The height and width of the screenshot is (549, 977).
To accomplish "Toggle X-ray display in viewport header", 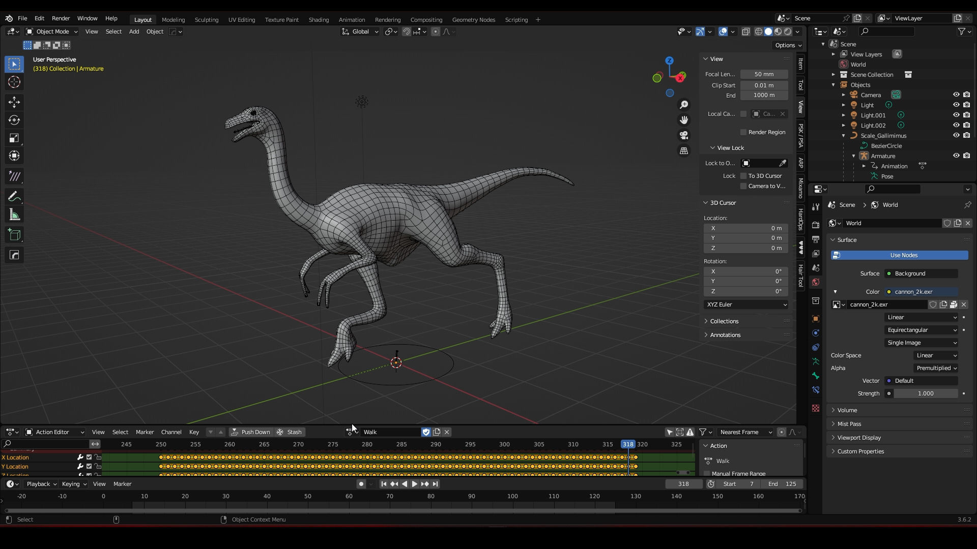I will point(745,32).
